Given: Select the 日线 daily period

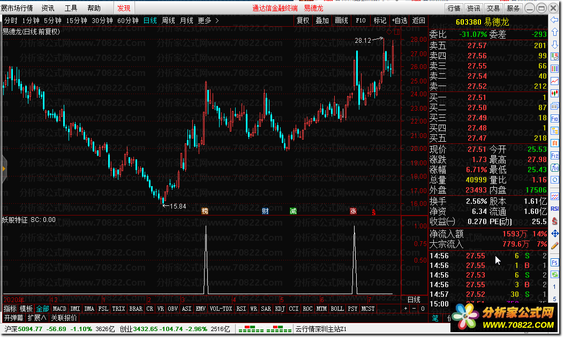Looking at the screenshot, I should (x=150, y=20).
